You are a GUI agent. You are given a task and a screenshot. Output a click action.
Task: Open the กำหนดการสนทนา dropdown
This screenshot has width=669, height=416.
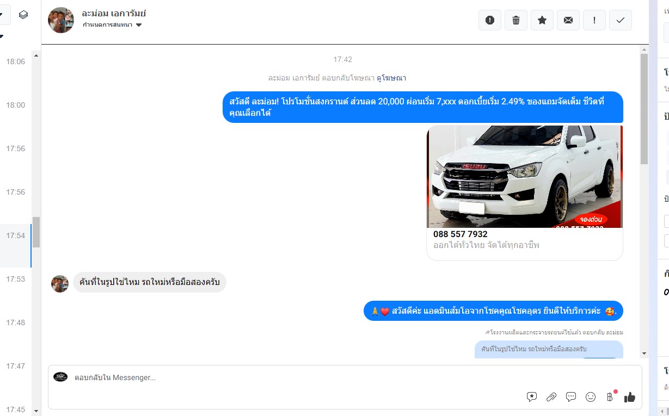click(112, 25)
